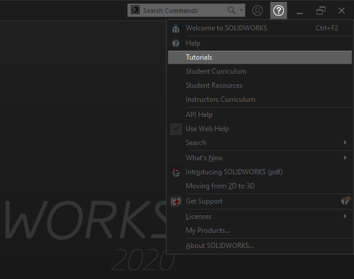
Task: Open Instructors Curriculum
Action: pyautogui.click(x=220, y=99)
